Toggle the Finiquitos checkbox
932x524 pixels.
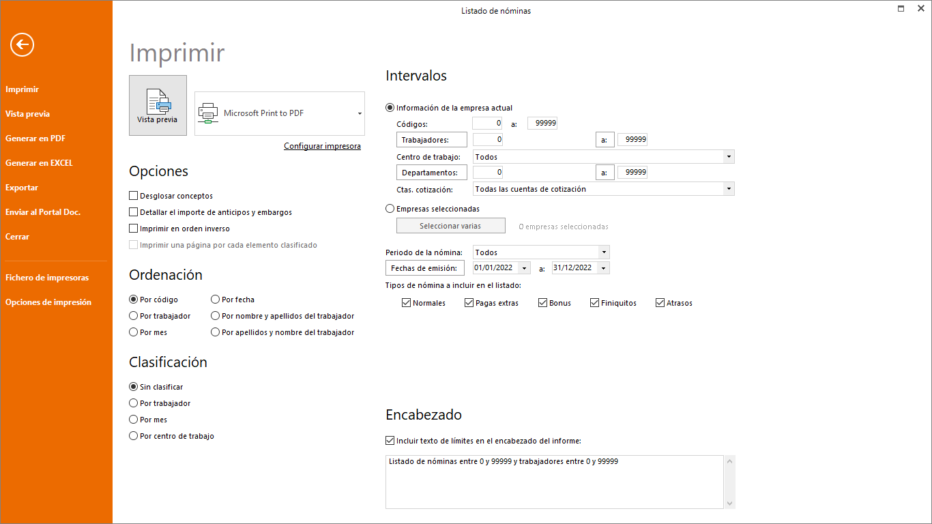(x=595, y=303)
